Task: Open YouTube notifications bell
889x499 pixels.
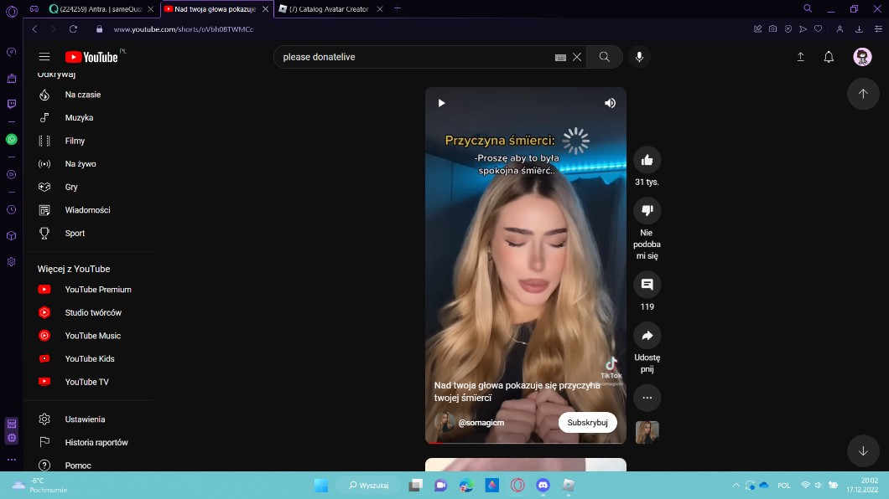Action: click(x=829, y=57)
